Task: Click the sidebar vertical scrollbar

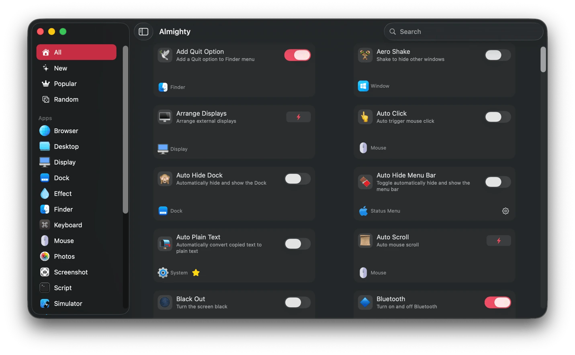Action: pos(125,129)
